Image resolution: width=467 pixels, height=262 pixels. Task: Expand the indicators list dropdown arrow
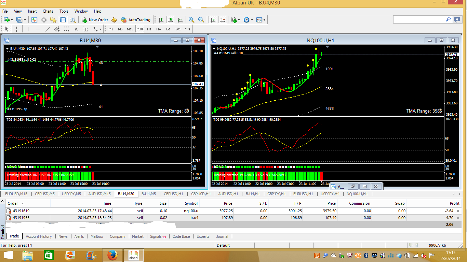[239, 20]
